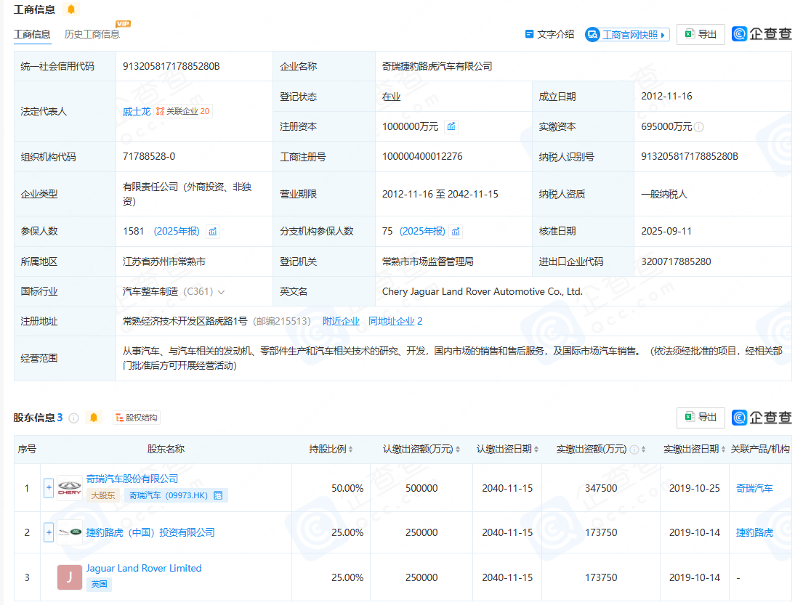Open chart icon beside 参保人数 1581

(x=213, y=232)
